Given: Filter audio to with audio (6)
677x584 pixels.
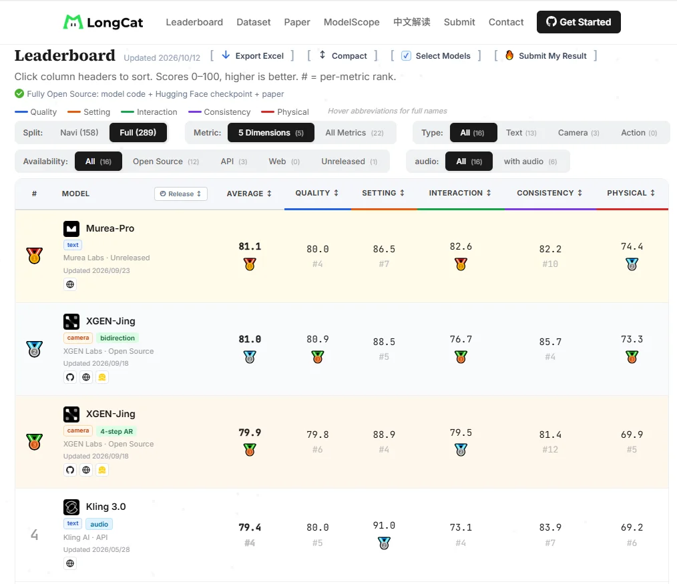Looking at the screenshot, I should coord(529,162).
